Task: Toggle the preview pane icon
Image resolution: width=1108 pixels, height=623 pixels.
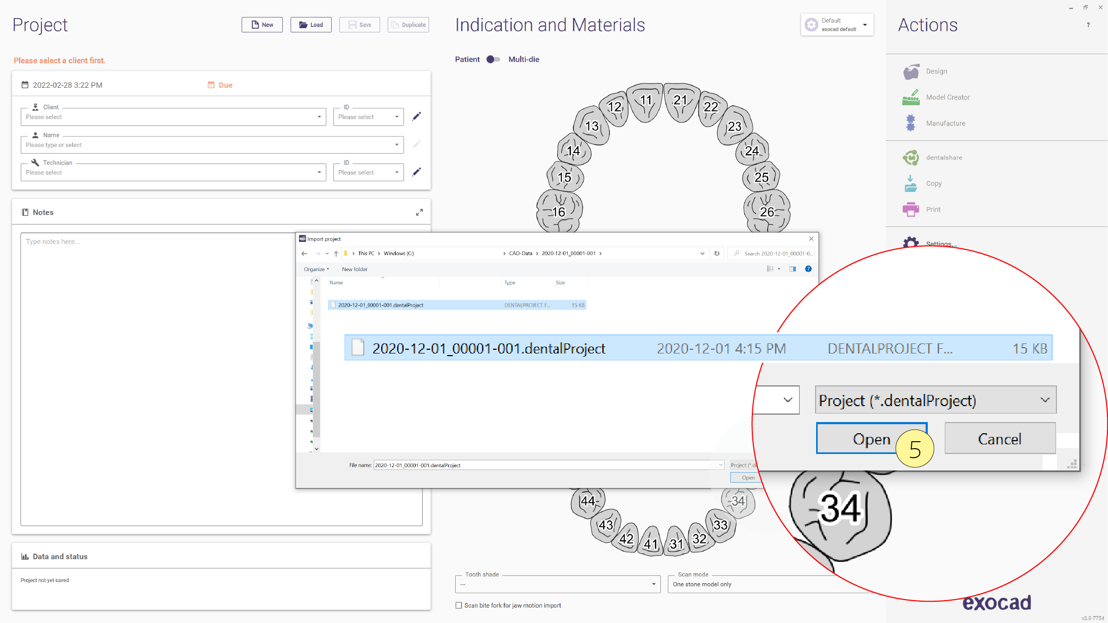Action: 793,269
